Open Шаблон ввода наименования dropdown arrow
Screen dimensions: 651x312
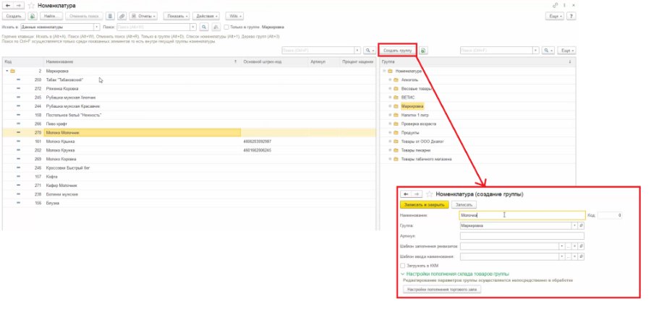[x=562, y=256]
